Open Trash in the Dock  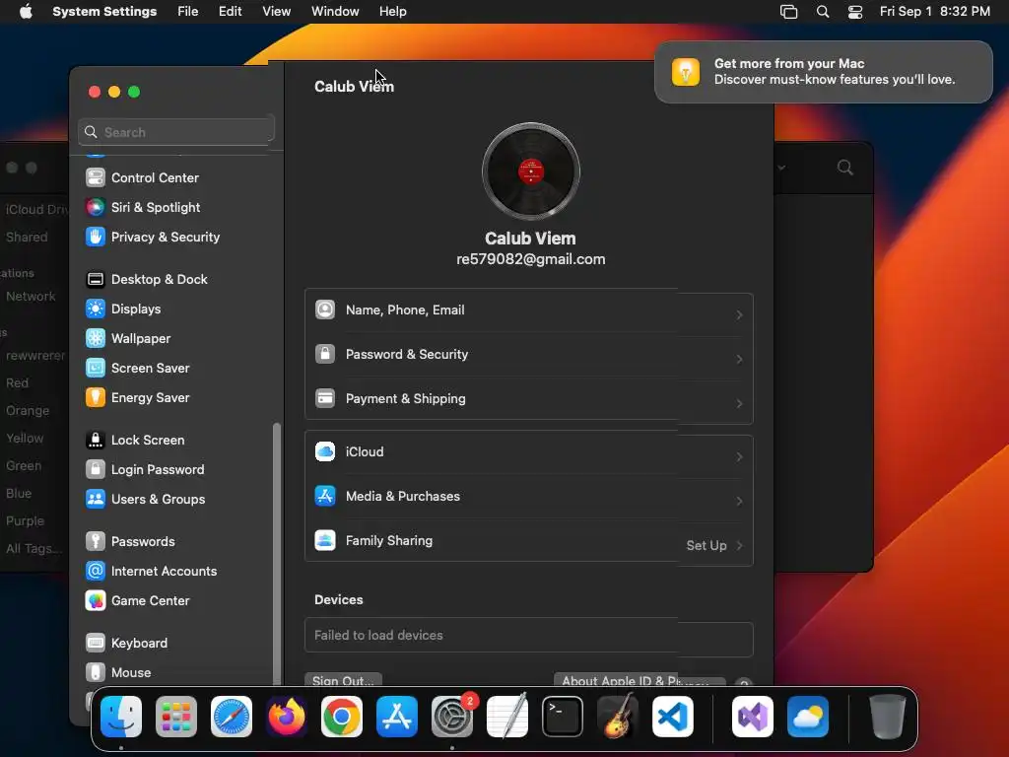888,717
